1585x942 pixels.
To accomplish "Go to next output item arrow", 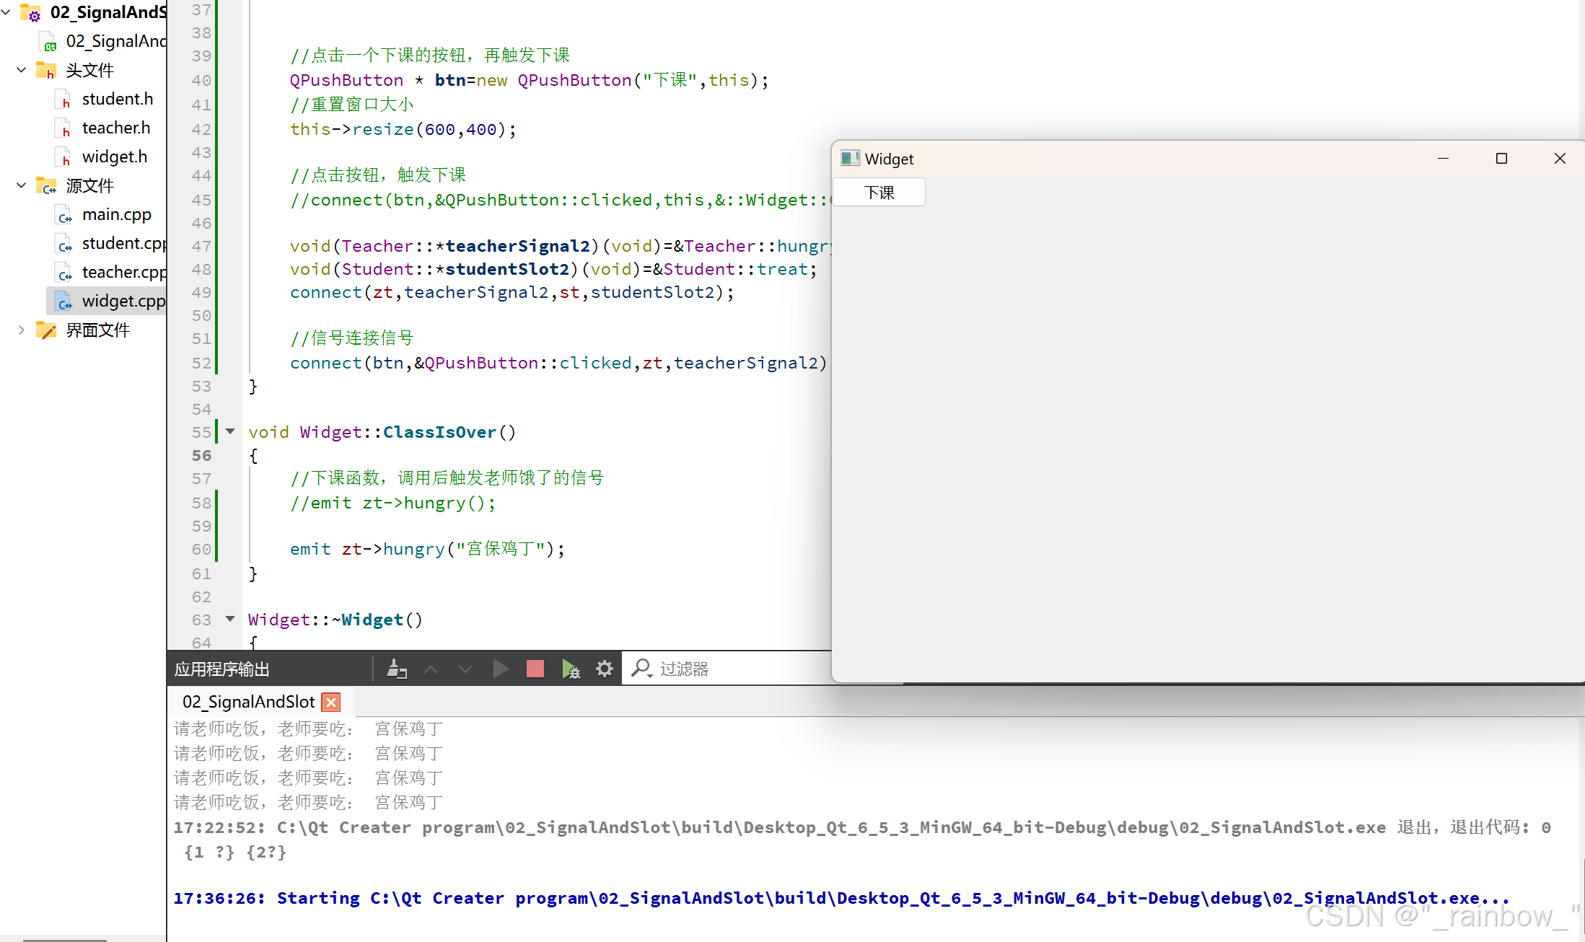I will tap(465, 669).
